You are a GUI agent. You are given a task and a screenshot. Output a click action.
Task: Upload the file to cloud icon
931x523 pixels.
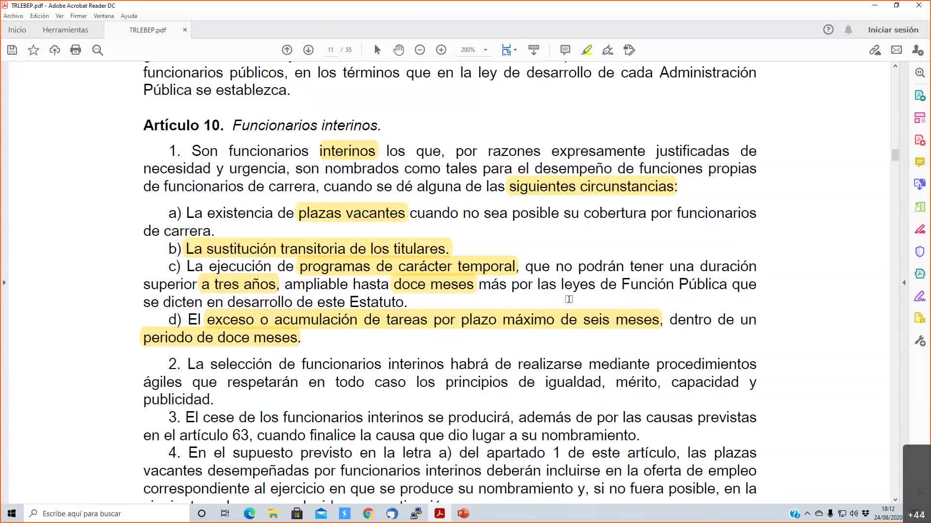pos(55,50)
